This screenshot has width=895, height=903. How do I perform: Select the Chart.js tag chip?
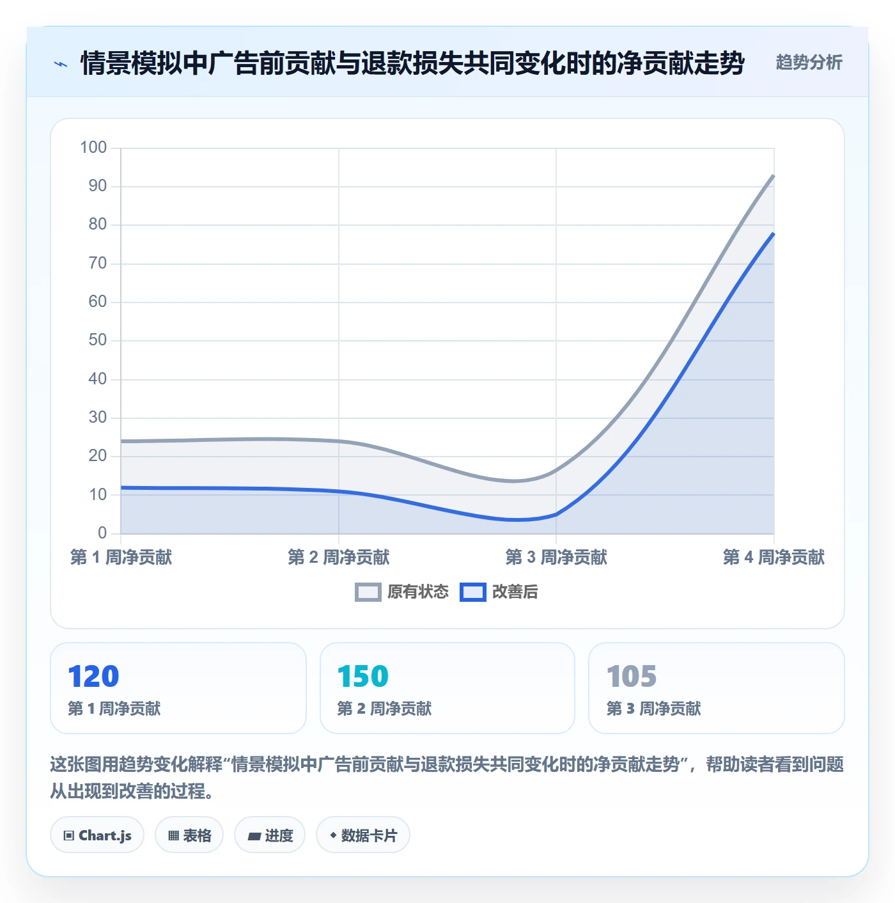(97, 835)
